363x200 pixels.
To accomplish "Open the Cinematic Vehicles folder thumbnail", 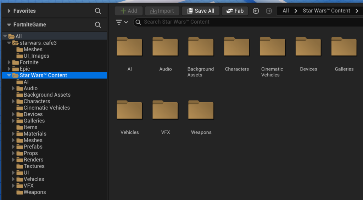I will point(272,47).
